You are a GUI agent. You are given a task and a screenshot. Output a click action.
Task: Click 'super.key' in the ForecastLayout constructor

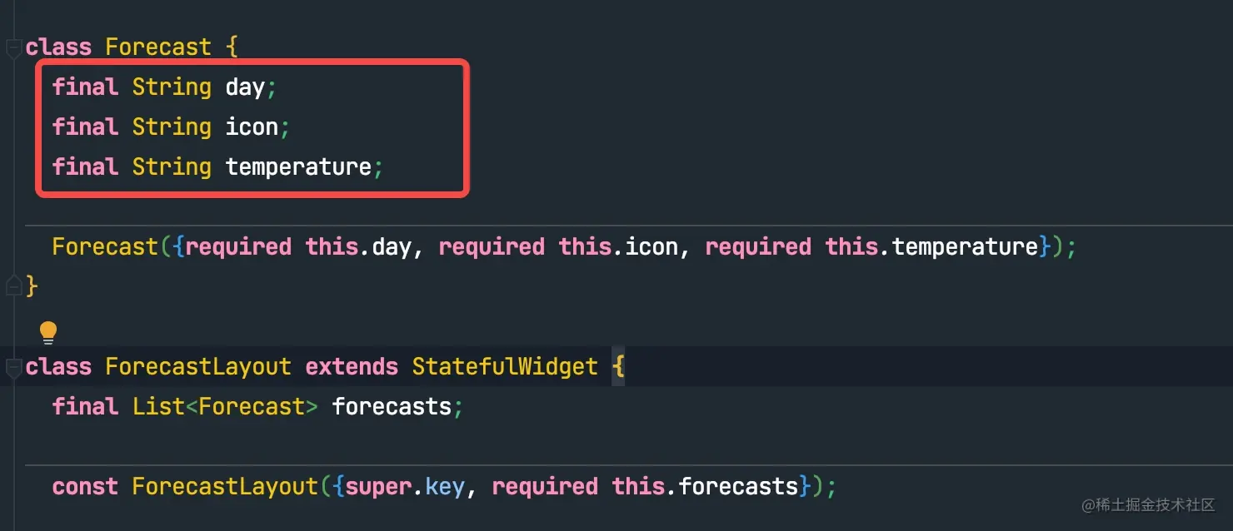pyautogui.click(x=405, y=487)
